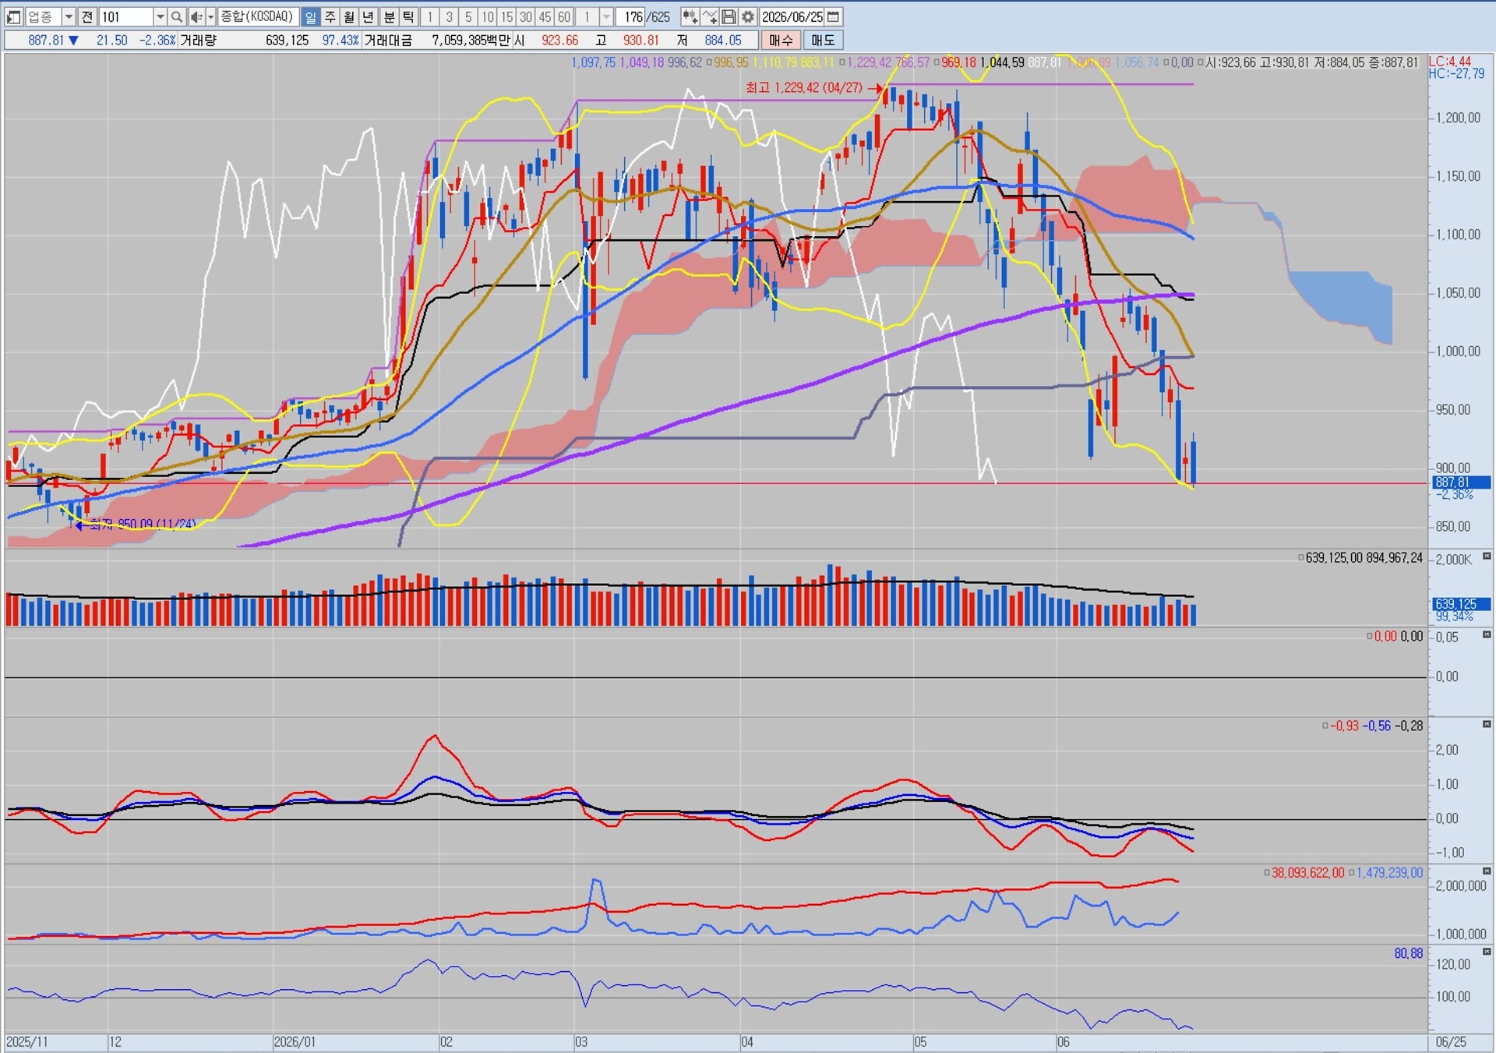Close the 38,093,622 indicator panel X icon
The width and height of the screenshot is (1496, 1053).
(x=1487, y=871)
